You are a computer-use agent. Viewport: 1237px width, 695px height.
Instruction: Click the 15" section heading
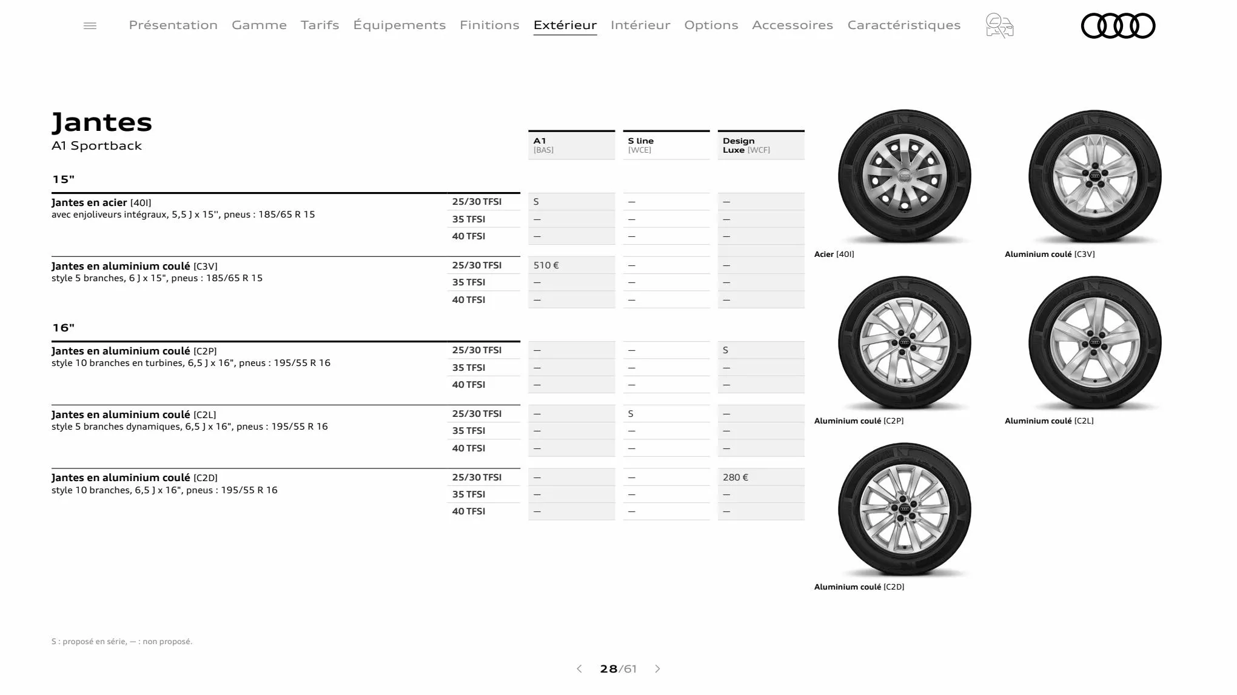(x=63, y=179)
